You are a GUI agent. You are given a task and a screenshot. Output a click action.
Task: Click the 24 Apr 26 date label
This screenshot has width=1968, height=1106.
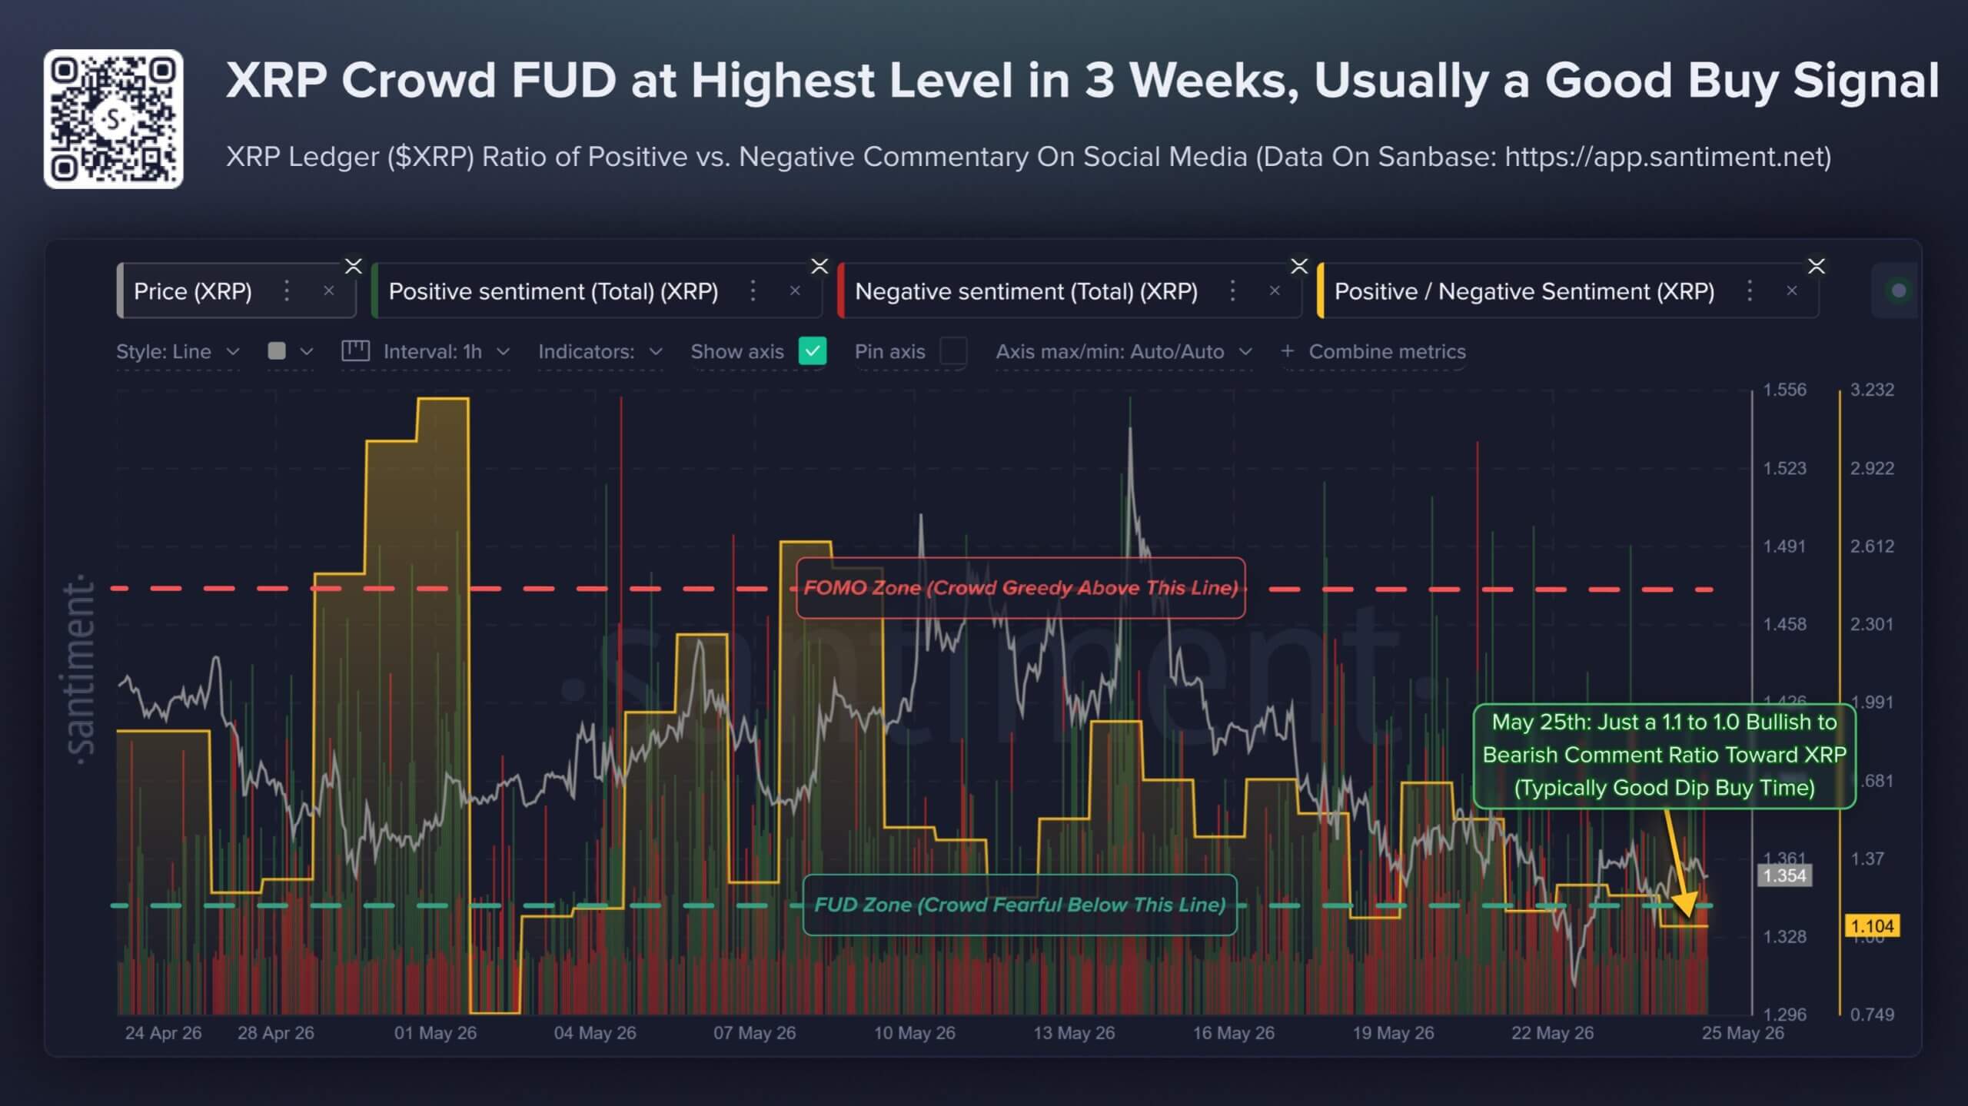163,1033
